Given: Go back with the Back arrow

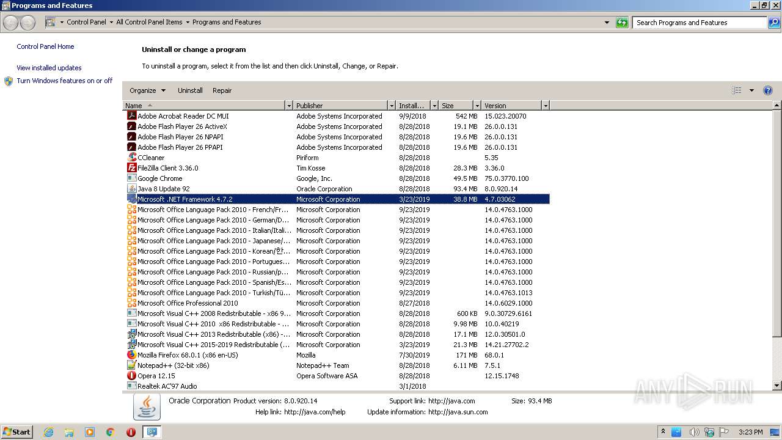Looking at the screenshot, I should [11, 23].
